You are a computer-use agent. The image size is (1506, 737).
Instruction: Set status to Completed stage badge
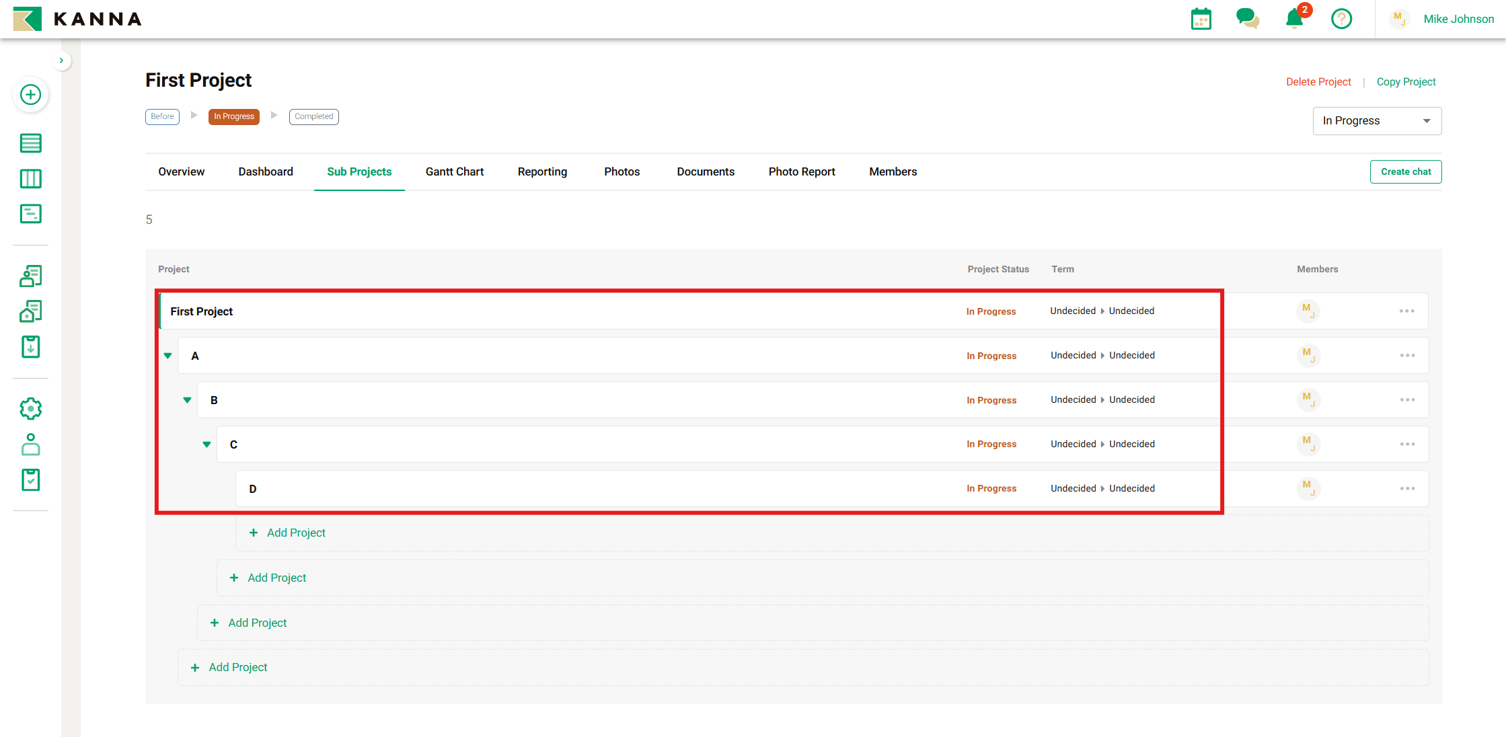point(313,117)
